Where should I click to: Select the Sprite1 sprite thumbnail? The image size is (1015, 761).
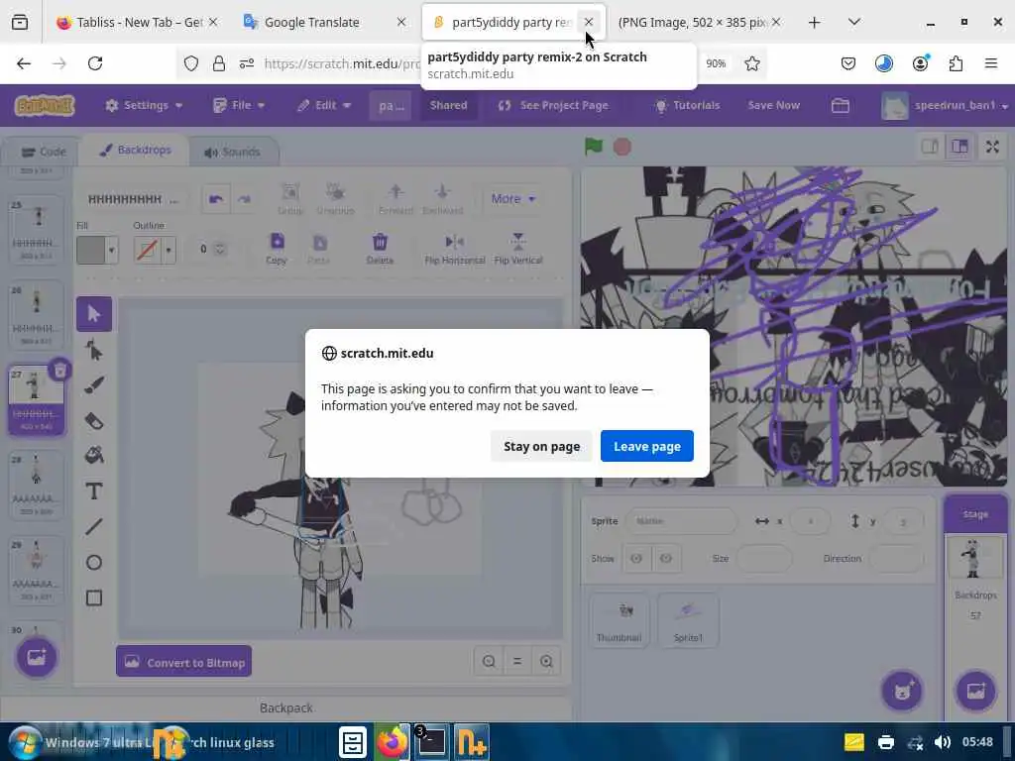[688, 619]
